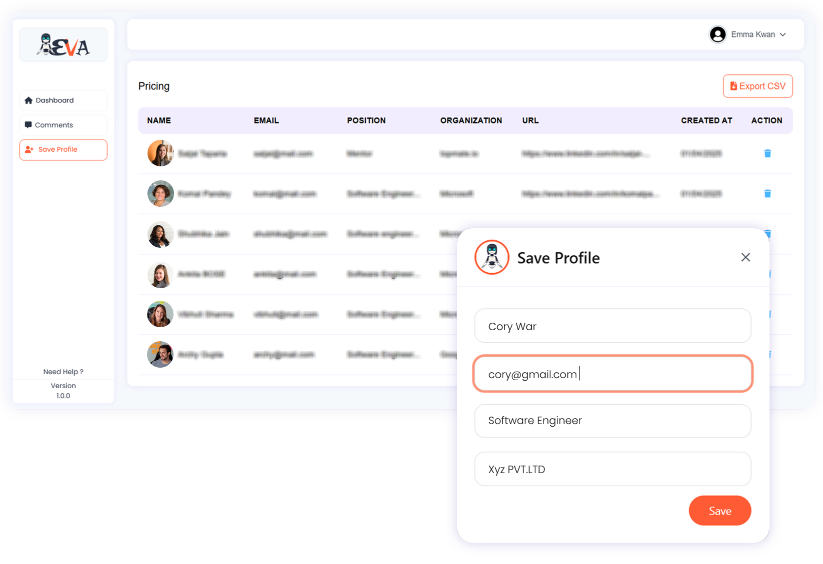Click the Need Help ? link
823x564 pixels.
(63, 372)
